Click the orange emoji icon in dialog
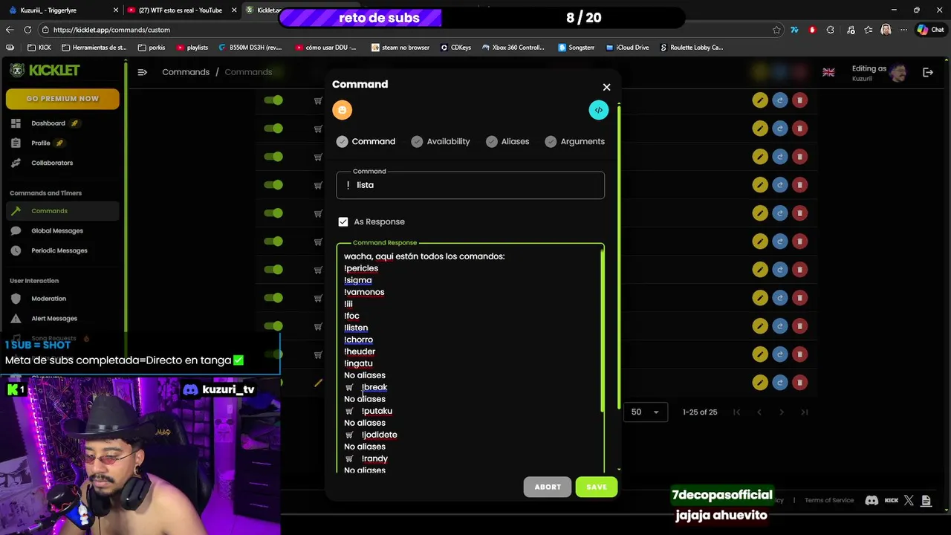The image size is (951, 535). (x=342, y=110)
